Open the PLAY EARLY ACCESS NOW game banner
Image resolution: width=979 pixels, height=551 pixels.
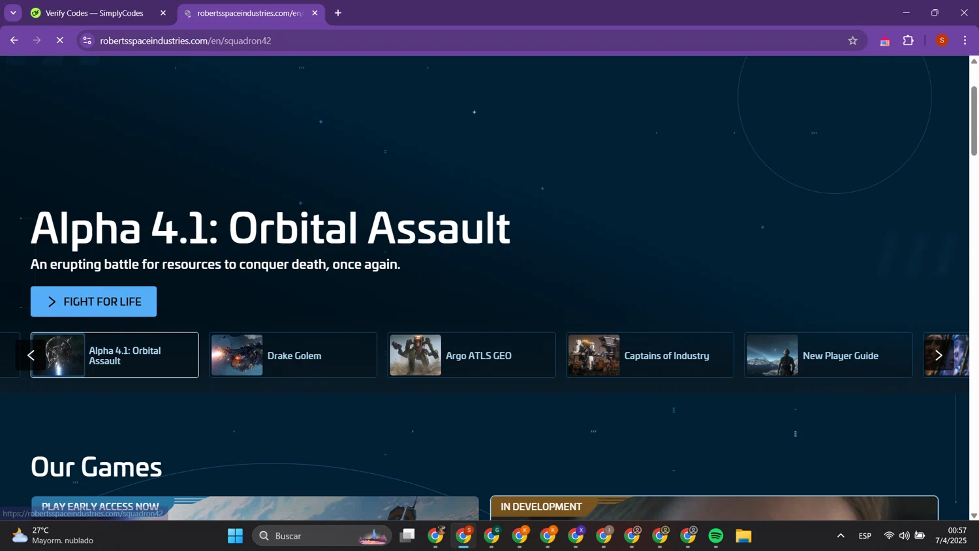pyautogui.click(x=255, y=508)
